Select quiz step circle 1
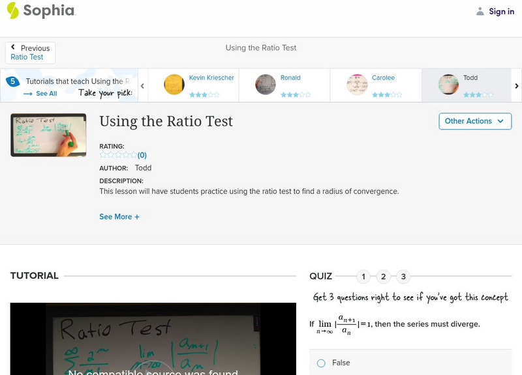This screenshot has height=375, width=522. 363,276
